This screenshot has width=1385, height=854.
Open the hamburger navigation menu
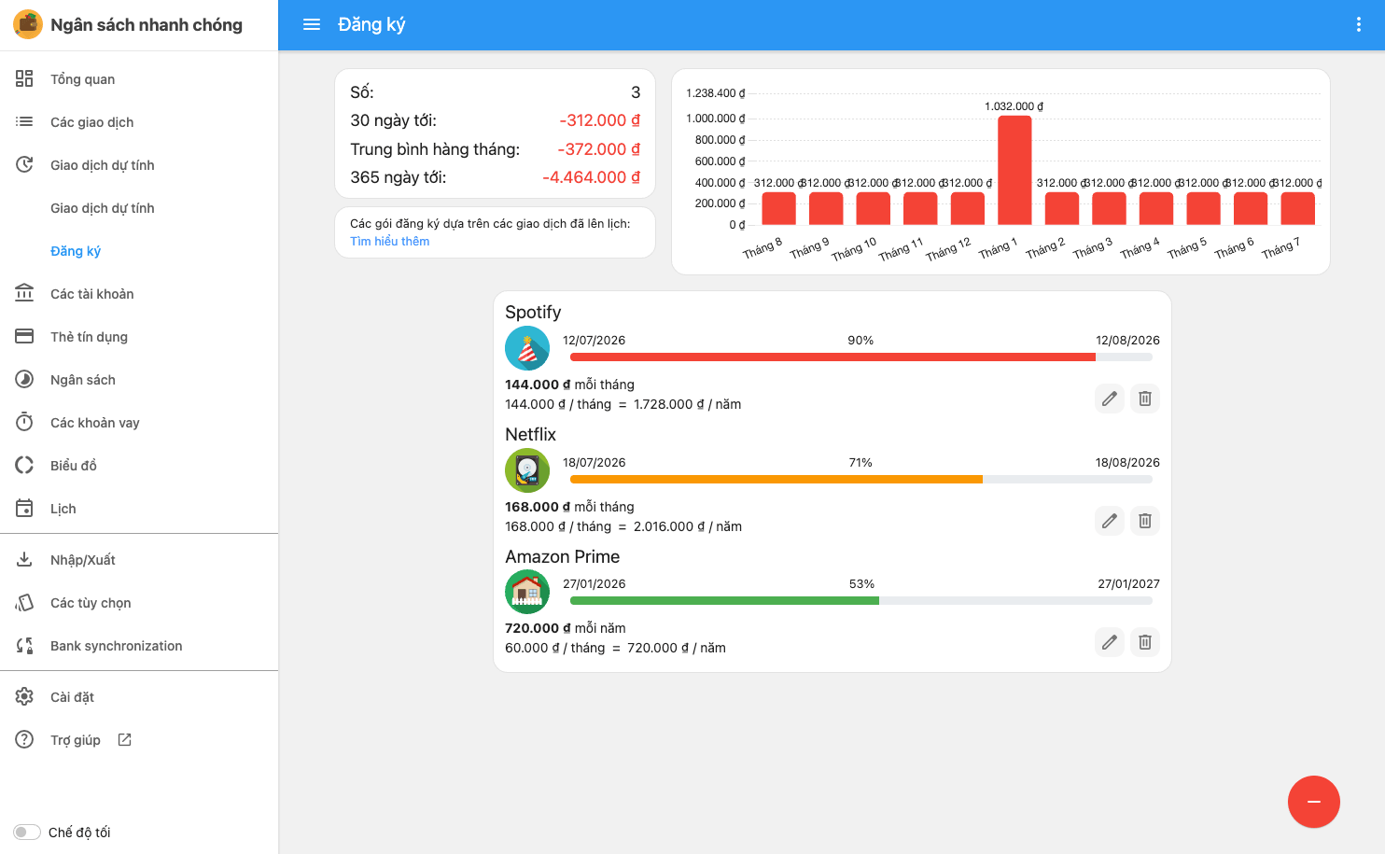312,24
